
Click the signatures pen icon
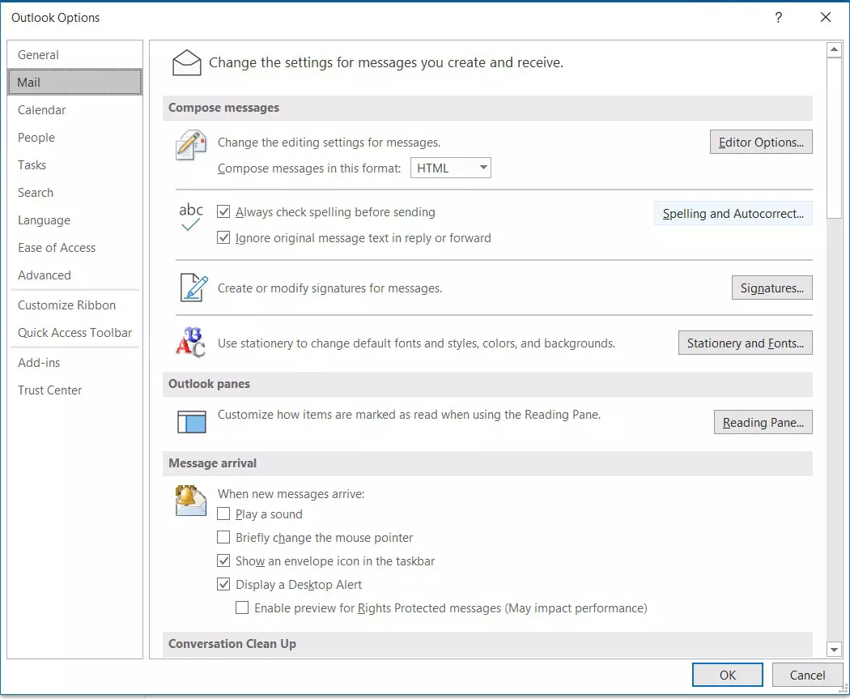(191, 288)
